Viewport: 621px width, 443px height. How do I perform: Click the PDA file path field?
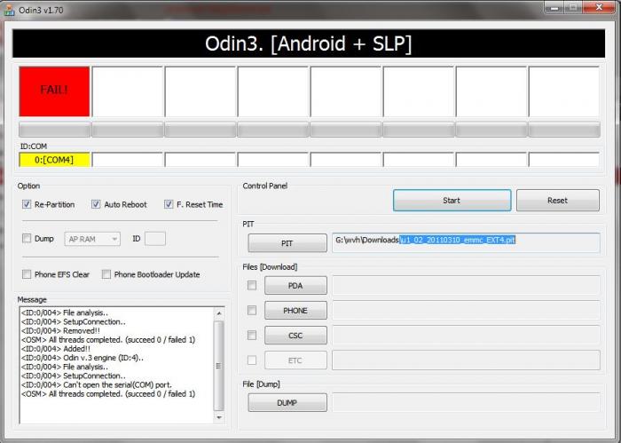pos(466,285)
